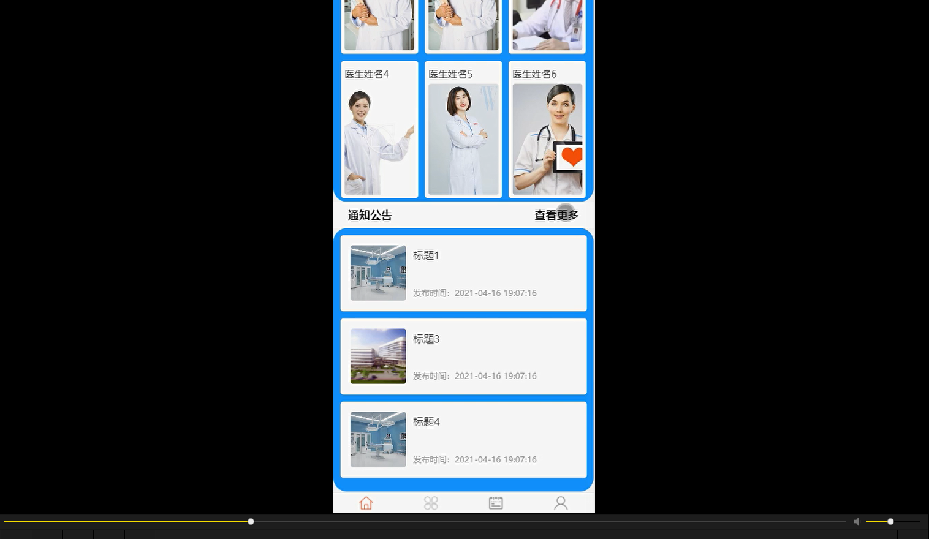Open the 标题1 notice thumbnail

click(x=378, y=273)
